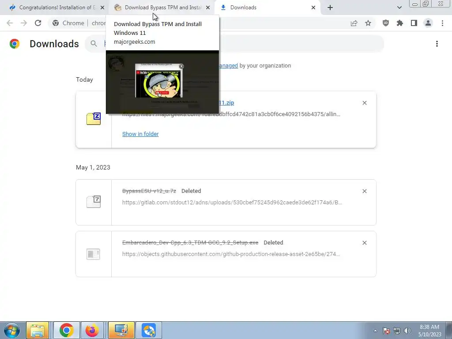This screenshot has width=452, height=339.
Task: Launch Firefox from the taskbar
Action: pyautogui.click(x=92, y=330)
